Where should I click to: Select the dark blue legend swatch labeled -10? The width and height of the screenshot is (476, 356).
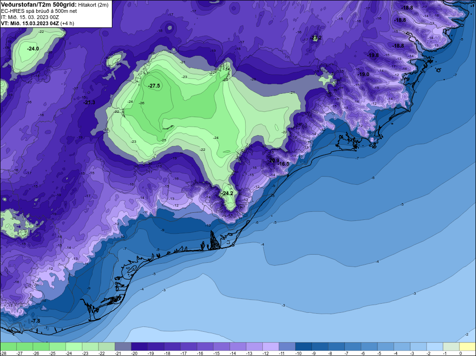(x=303, y=346)
